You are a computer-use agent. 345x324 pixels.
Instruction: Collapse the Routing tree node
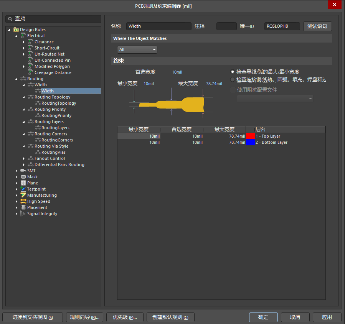point(16,79)
